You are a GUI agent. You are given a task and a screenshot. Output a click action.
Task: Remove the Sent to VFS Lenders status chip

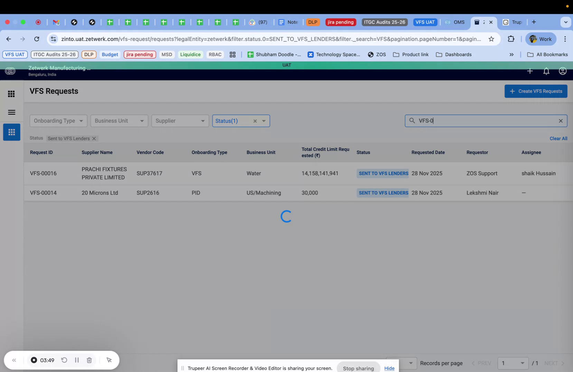(x=94, y=138)
